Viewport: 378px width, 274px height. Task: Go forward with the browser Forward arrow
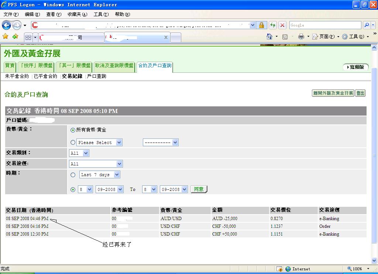tap(17, 25)
